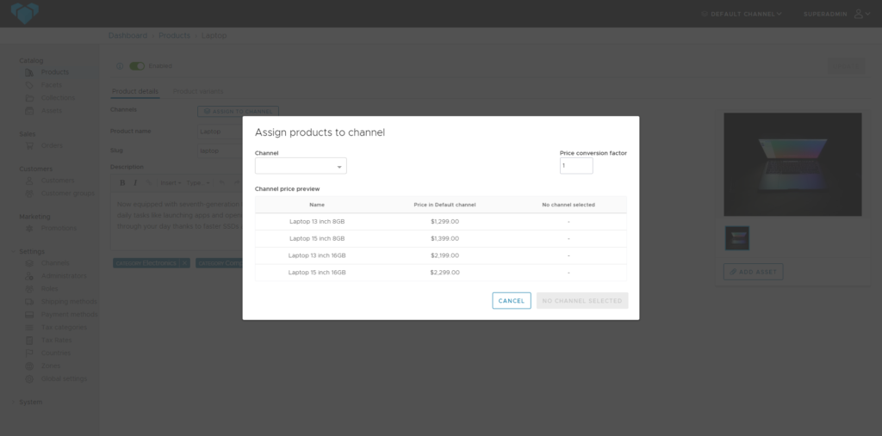Image resolution: width=882 pixels, height=436 pixels.
Task: Open Collections in the sidebar
Action: pyautogui.click(x=58, y=98)
